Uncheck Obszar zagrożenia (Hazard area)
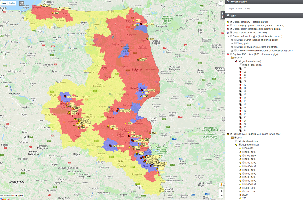 (231, 33)
